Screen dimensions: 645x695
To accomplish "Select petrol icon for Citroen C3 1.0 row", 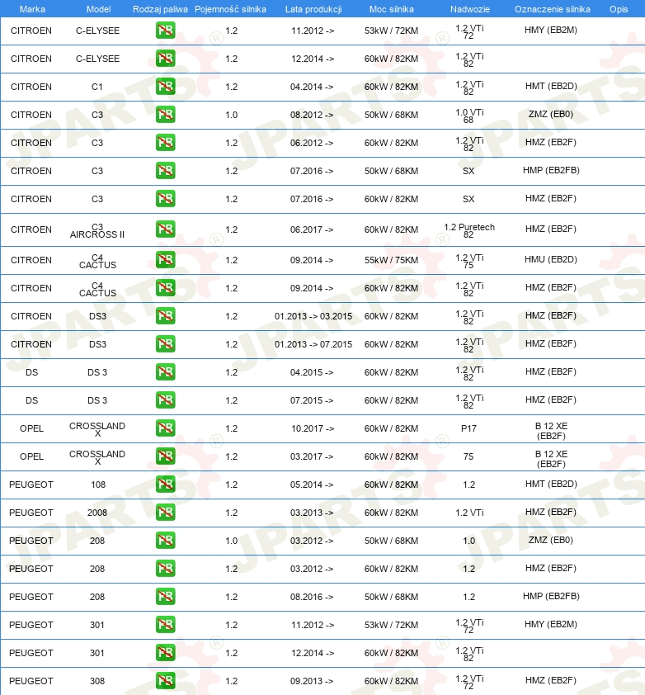I will coord(165,115).
